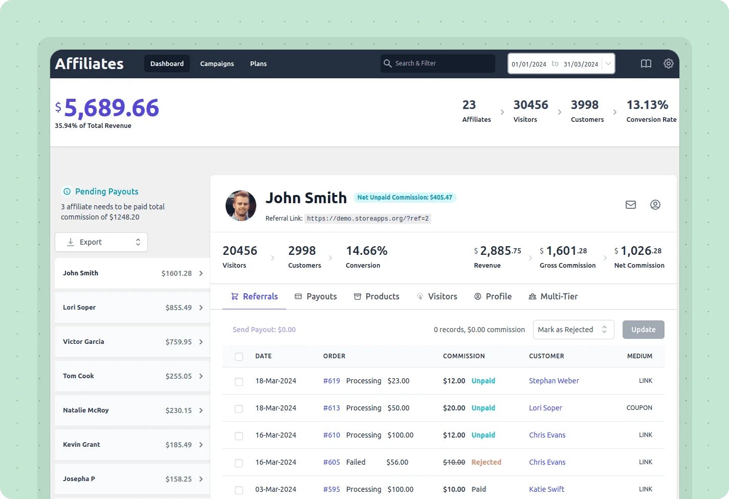This screenshot has height=499, width=729.
Task: Click the download icon on Export
Action: [71, 242]
